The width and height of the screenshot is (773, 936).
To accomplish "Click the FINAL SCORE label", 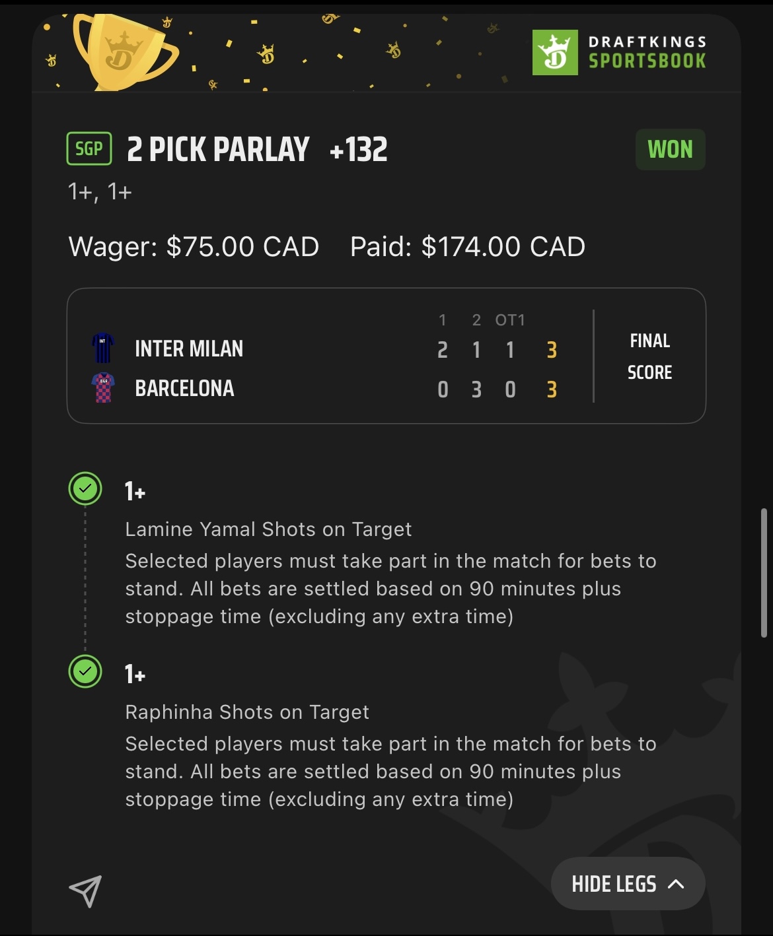I will [x=649, y=356].
